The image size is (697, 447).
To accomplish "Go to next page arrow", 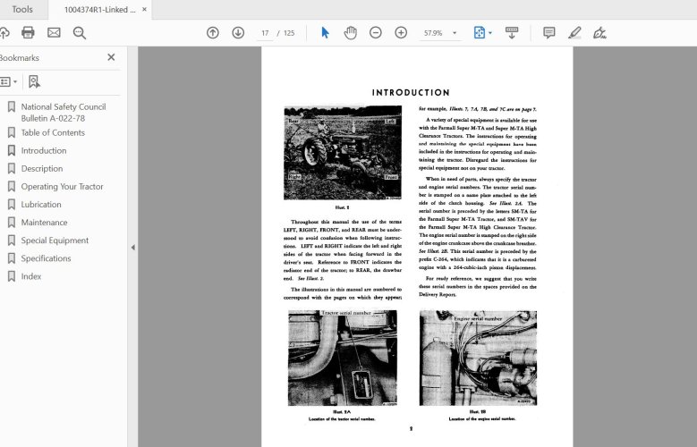I will [238, 33].
